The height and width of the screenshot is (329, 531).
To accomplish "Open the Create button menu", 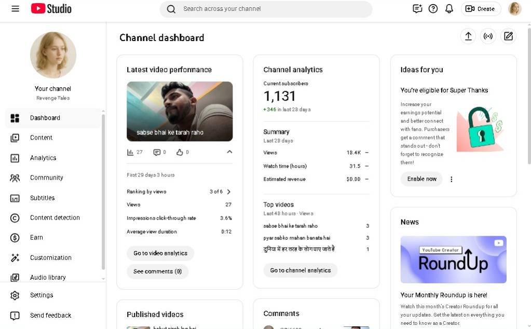I will [480, 9].
